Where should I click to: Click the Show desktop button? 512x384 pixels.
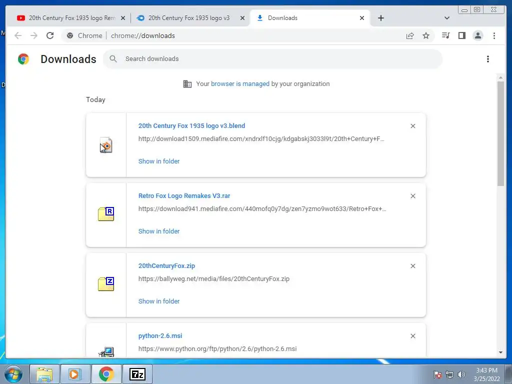[x=508, y=374]
